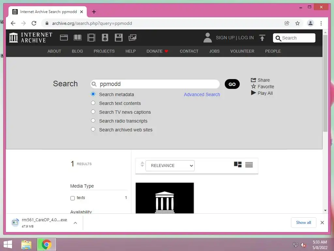
Task: Open the Video film-strip icon
Action: click(x=91, y=38)
